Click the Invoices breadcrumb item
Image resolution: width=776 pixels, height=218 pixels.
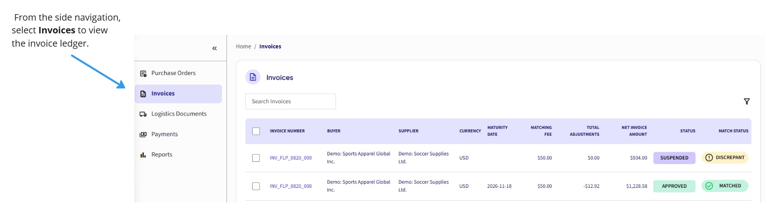[270, 47]
